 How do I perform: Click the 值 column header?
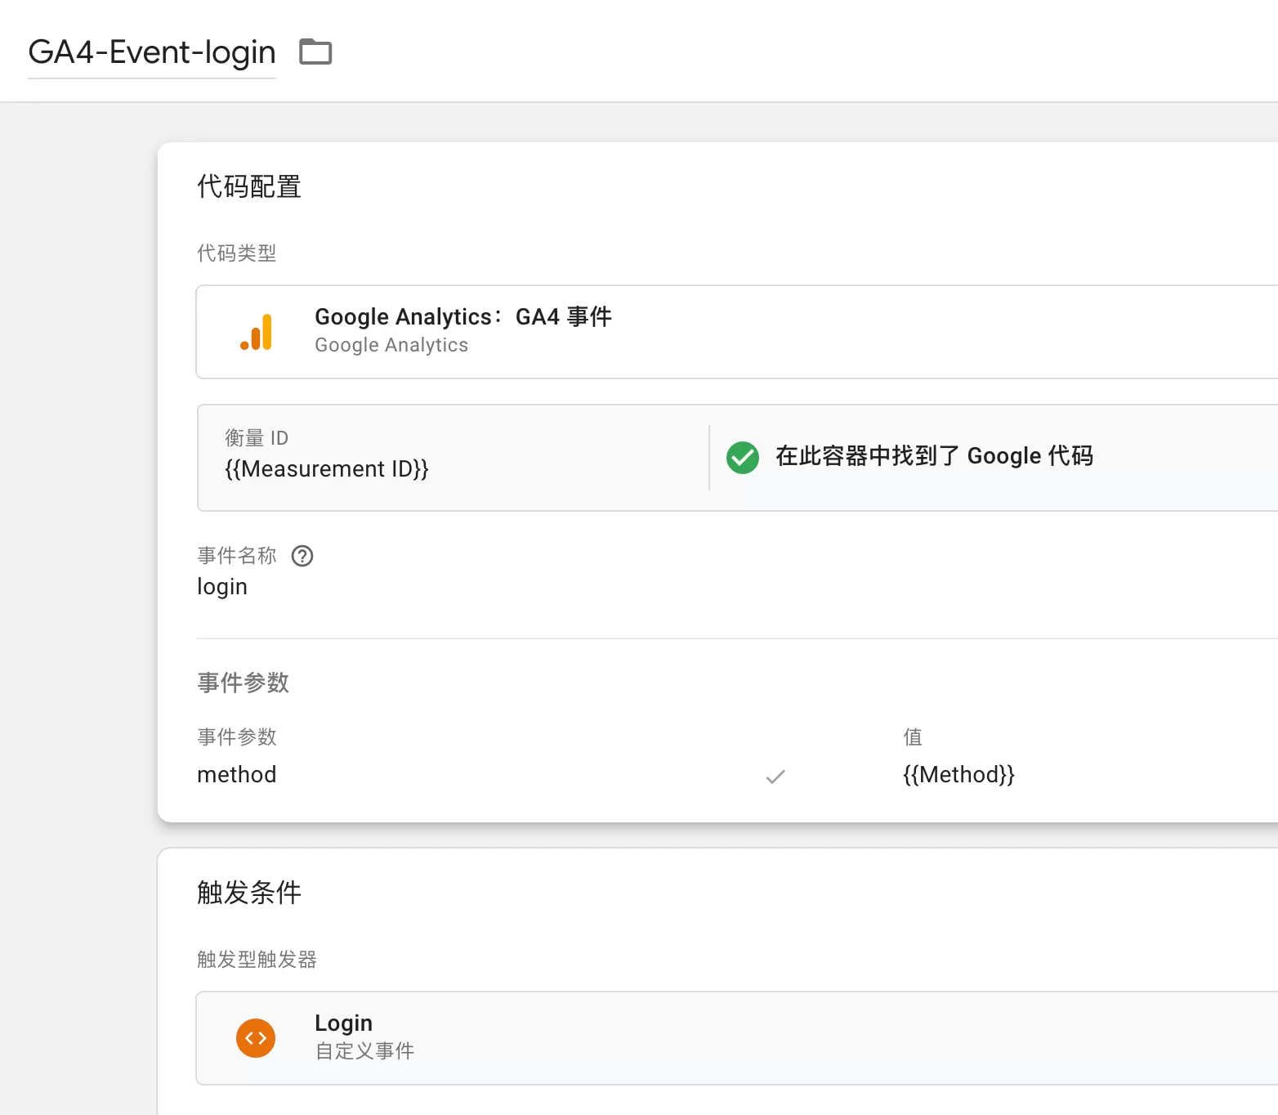[x=913, y=737]
